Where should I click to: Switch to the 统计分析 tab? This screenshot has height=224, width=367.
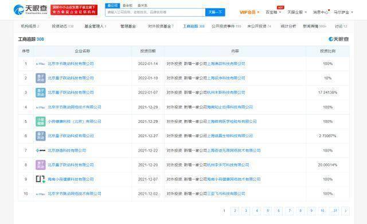pos(288,26)
